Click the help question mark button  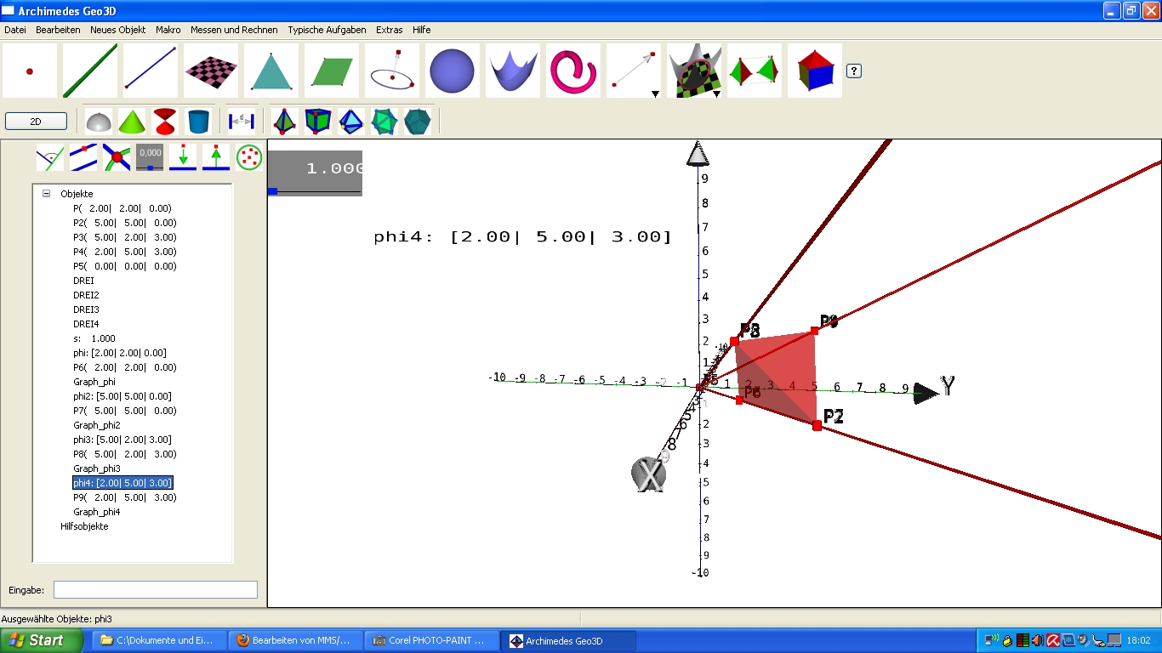(855, 71)
